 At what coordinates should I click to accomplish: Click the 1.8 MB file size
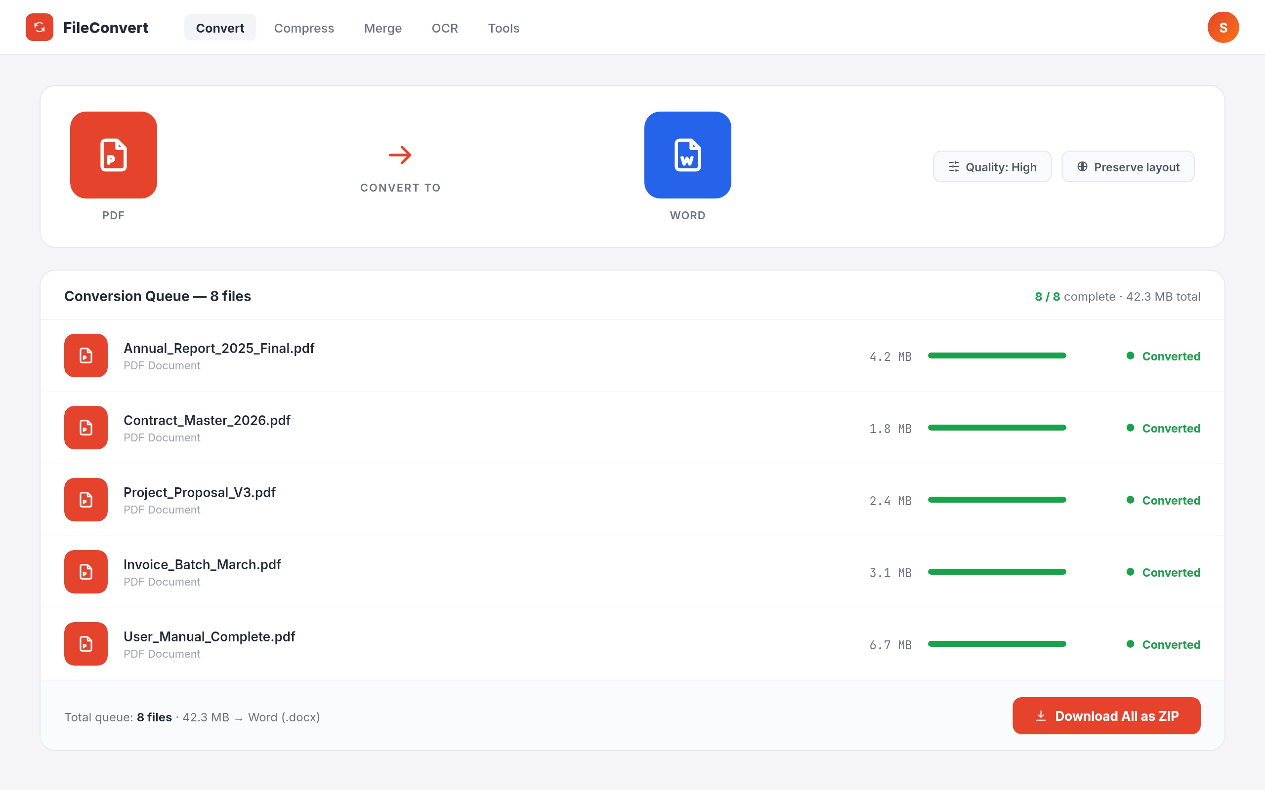click(x=890, y=429)
